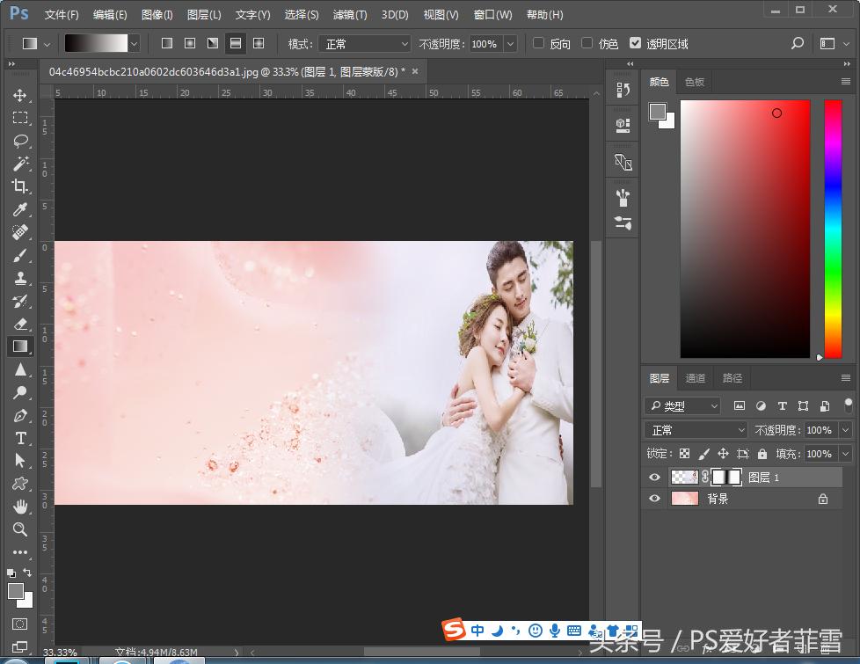
Task: Select the Zoom tool
Action: (19, 529)
